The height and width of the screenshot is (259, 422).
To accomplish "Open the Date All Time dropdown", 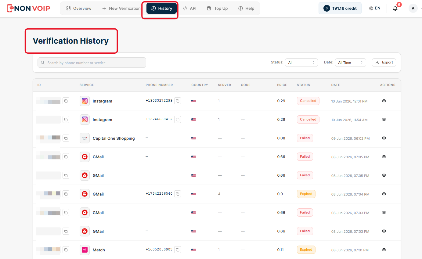I will tap(351, 63).
